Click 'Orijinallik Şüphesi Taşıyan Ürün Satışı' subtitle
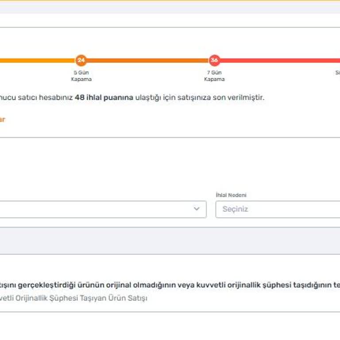The height and width of the screenshot is (340, 340). (75, 298)
